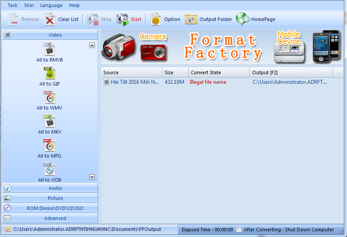This screenshot has width=347, height=237.
Task: Expand the Advanced category panel
Action: [50, 218]
